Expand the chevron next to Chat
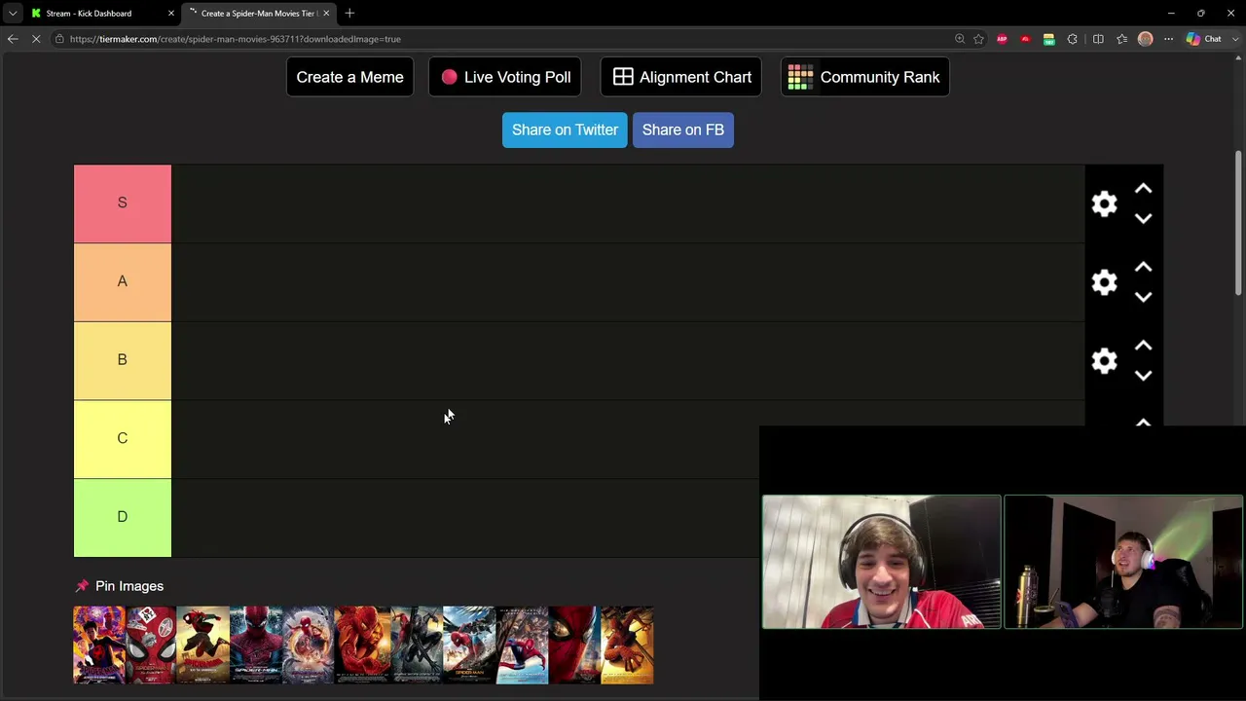 click(x=1235, y=39)
